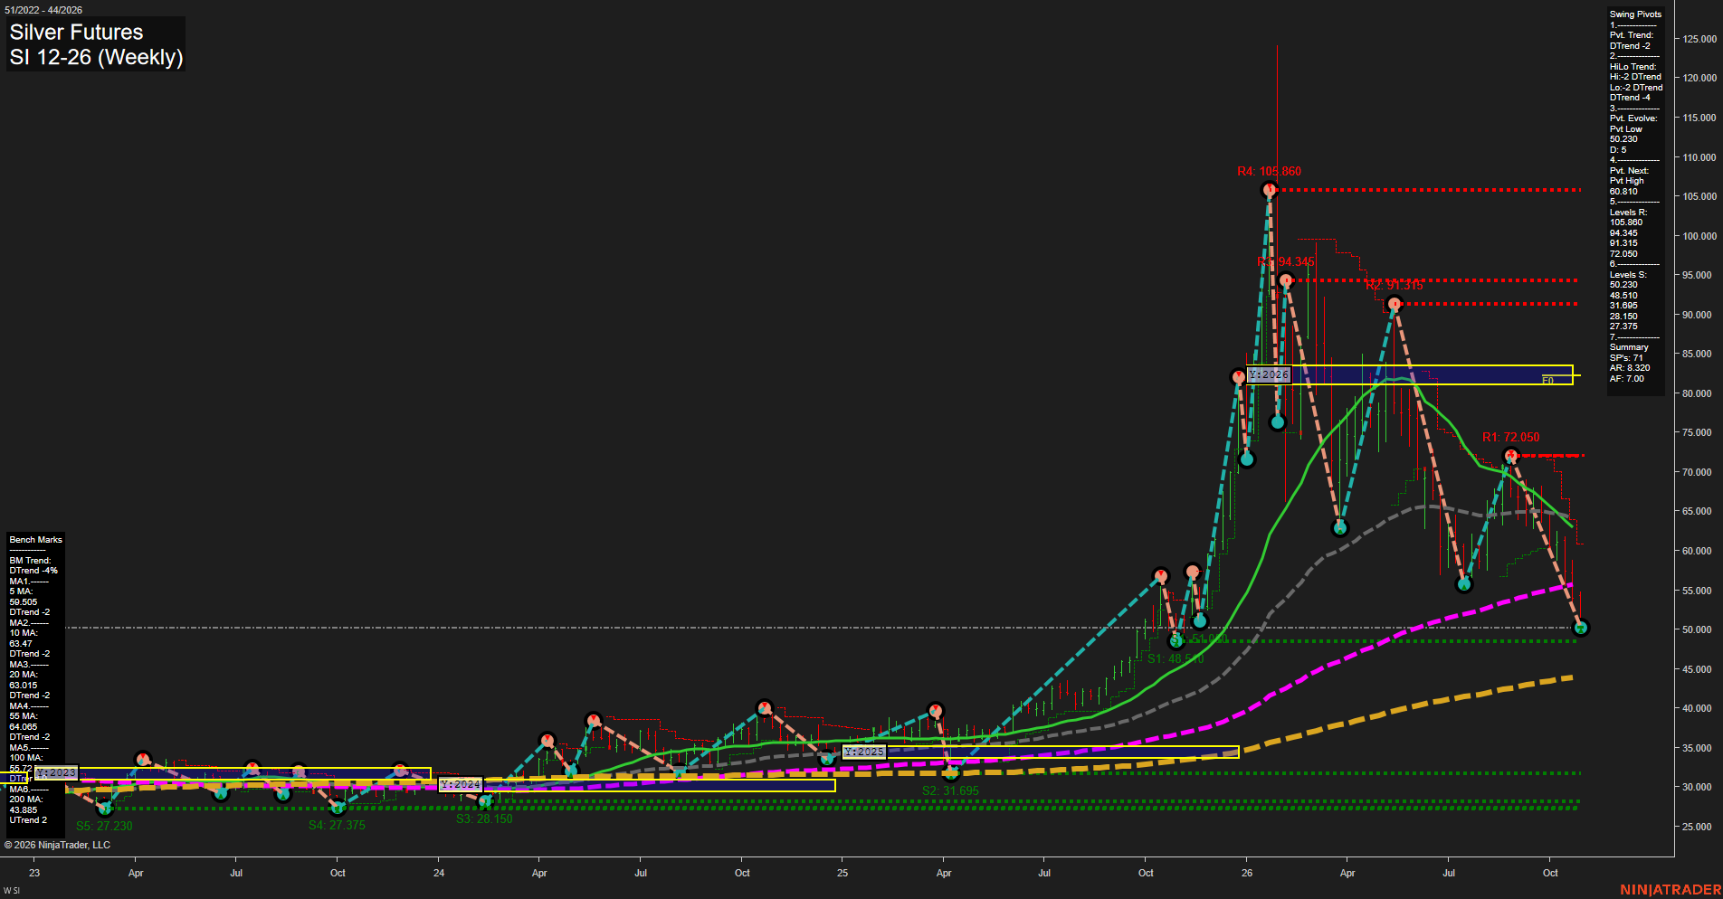Screen dimensions: 1723x899
Task: Click the R4: 105.860 resistance label
Action: (x=1269, y=171)
